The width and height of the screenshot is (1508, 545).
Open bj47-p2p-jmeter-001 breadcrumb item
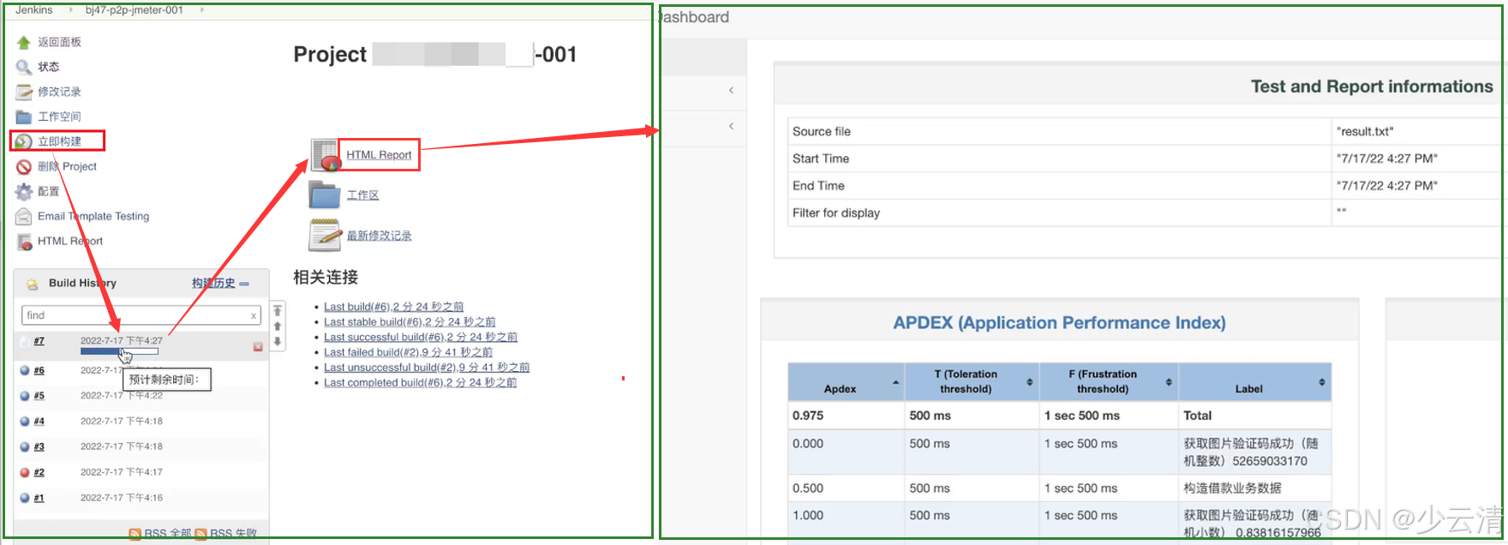click(x=135, y=10)
